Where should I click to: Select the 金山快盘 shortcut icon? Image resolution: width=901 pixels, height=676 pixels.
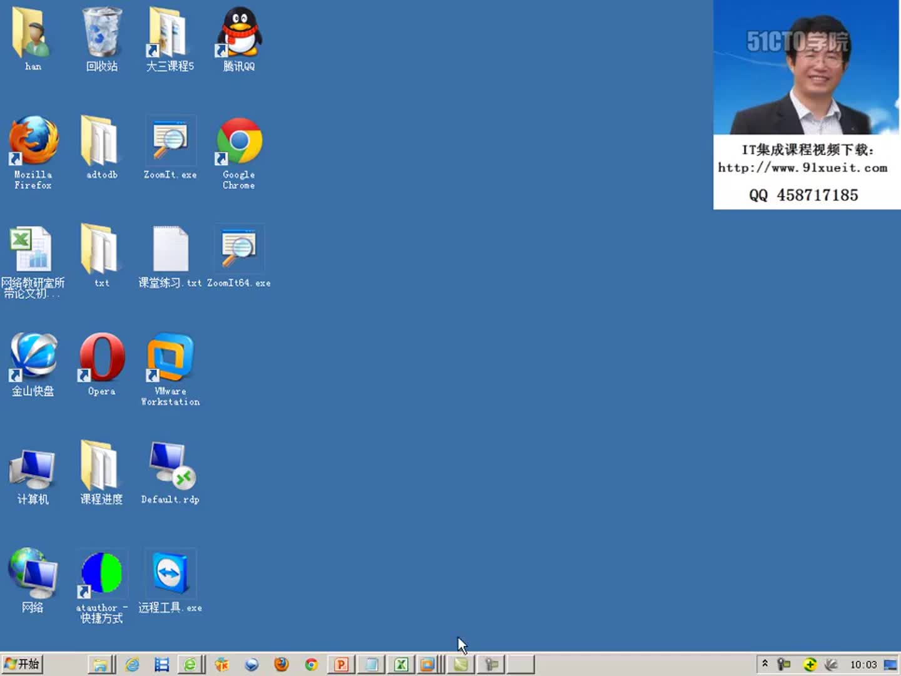click(x=33, y=364)
